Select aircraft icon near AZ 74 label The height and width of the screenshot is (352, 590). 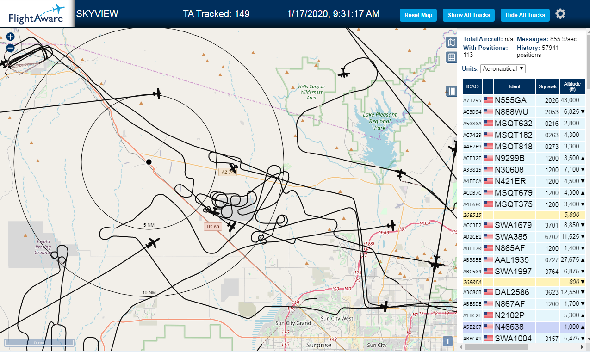pyautogui.click(x=234, y=168)
